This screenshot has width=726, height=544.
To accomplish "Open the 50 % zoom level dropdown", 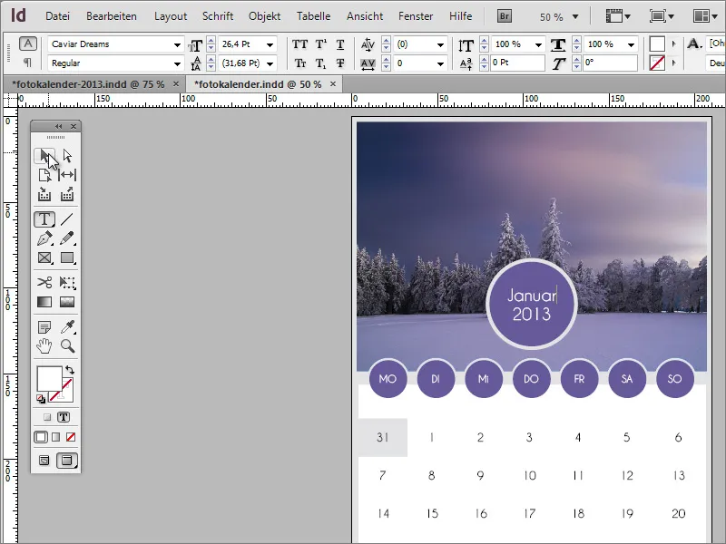I will point(575,17).
